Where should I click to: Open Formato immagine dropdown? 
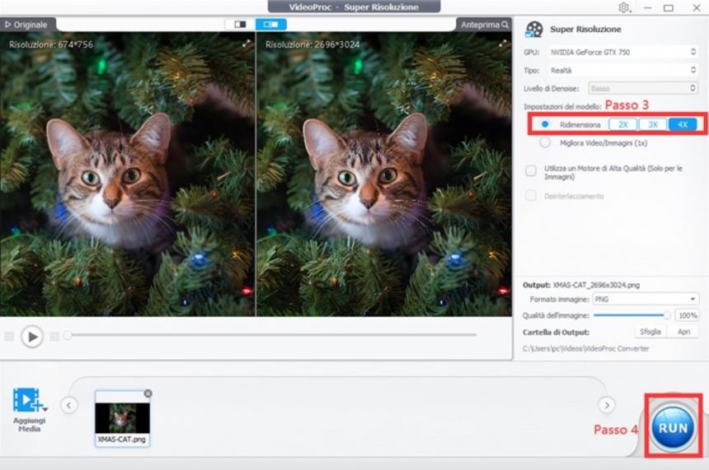[x=646, y=300]
